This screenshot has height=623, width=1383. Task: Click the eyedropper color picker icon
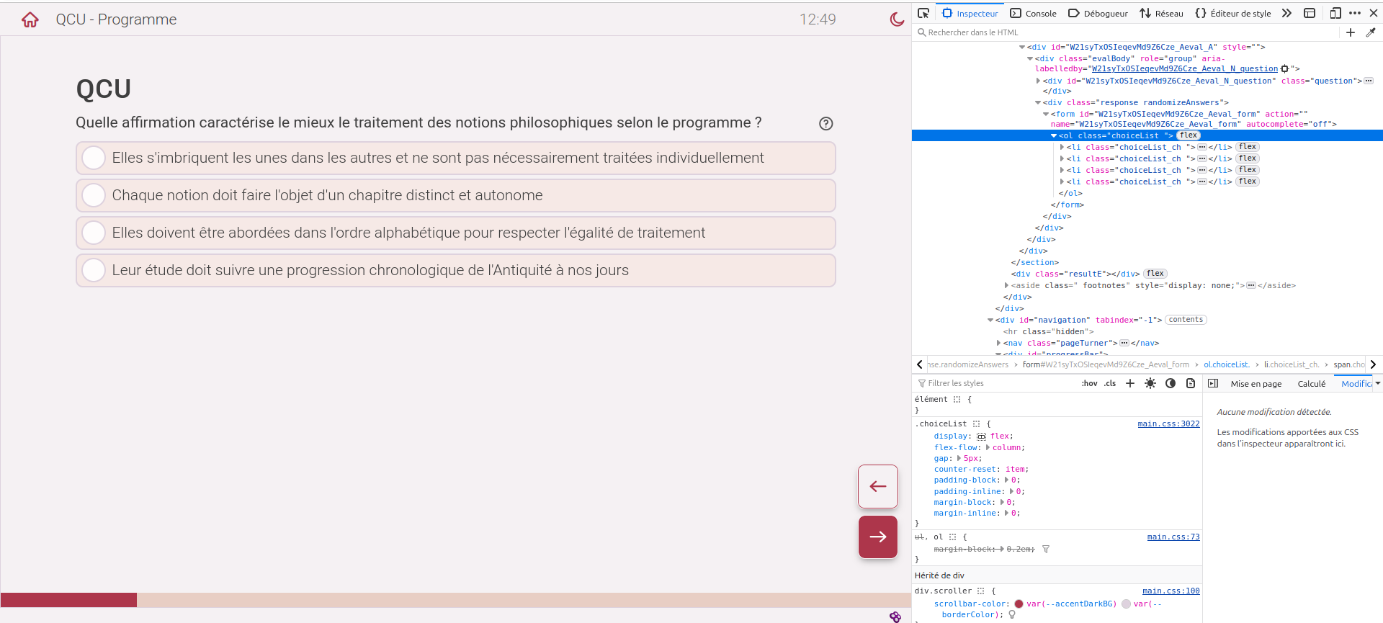1371,32
